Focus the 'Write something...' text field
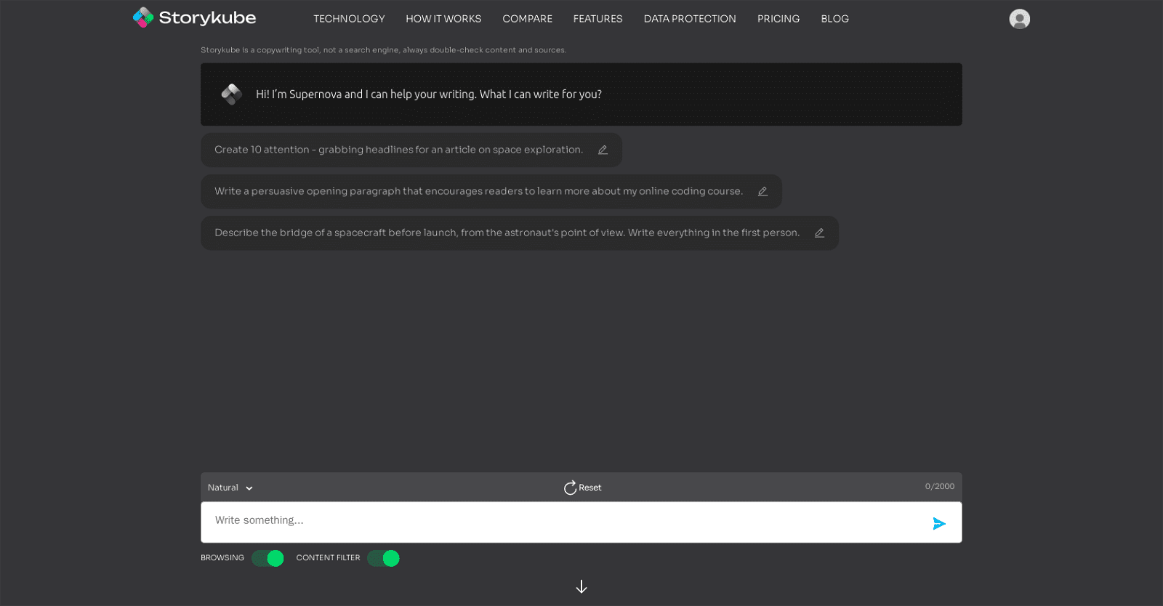The height and width of the screenshot is (606, 1163). 560,522
